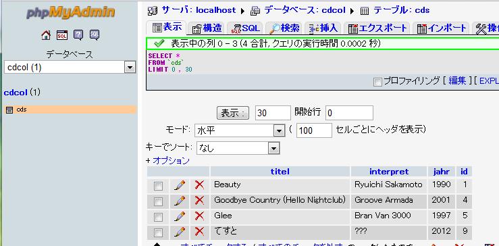
Task: Open the キーでソート dropdown
Action: (x=238, y=148)
